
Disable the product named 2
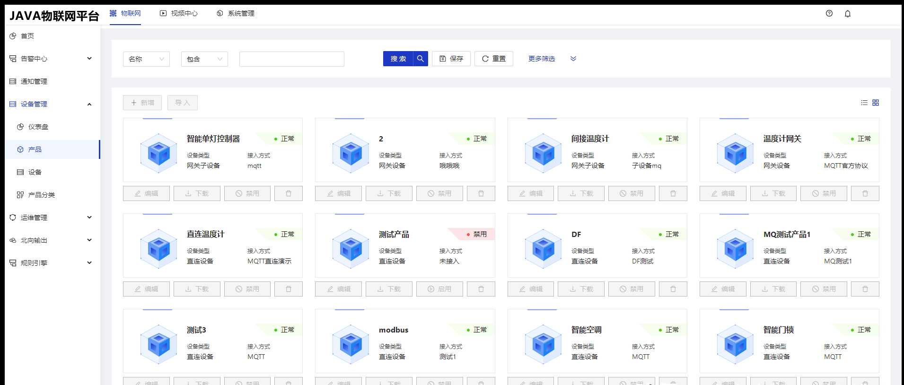coord(439,193)
